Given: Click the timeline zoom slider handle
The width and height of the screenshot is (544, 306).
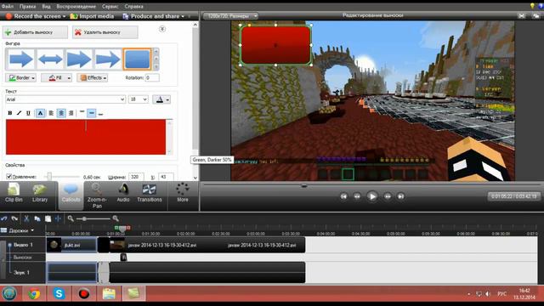Looking at the screenshot, I should (x=84, y=218).
